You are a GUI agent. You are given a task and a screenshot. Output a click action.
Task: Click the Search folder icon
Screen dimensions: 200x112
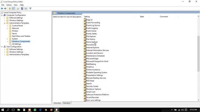[x=85, y=83]
